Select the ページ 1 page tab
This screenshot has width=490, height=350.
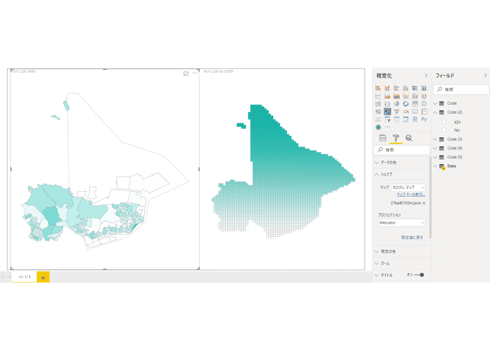click(24, 277)
